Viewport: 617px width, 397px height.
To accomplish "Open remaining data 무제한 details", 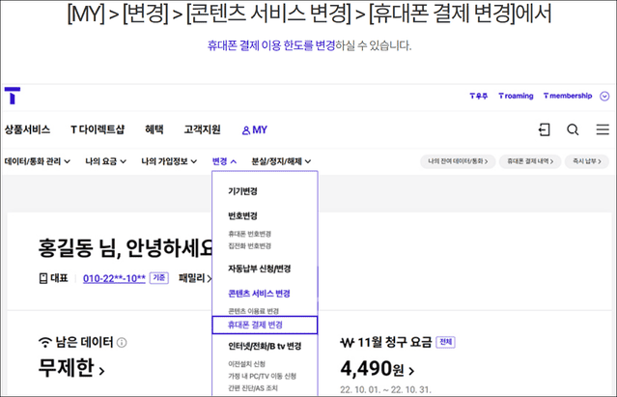I will 71,368.
